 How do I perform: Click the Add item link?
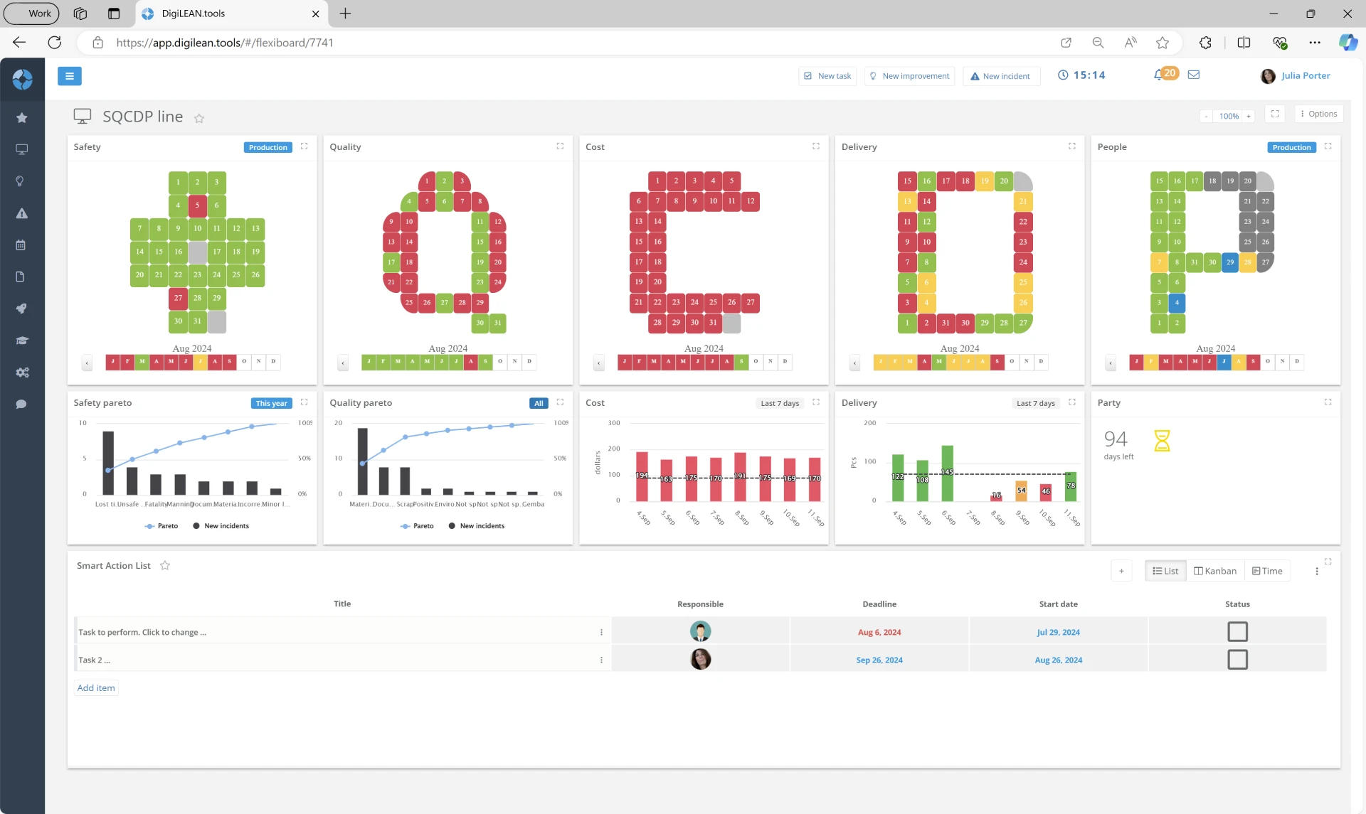click(x=96, y=688)
